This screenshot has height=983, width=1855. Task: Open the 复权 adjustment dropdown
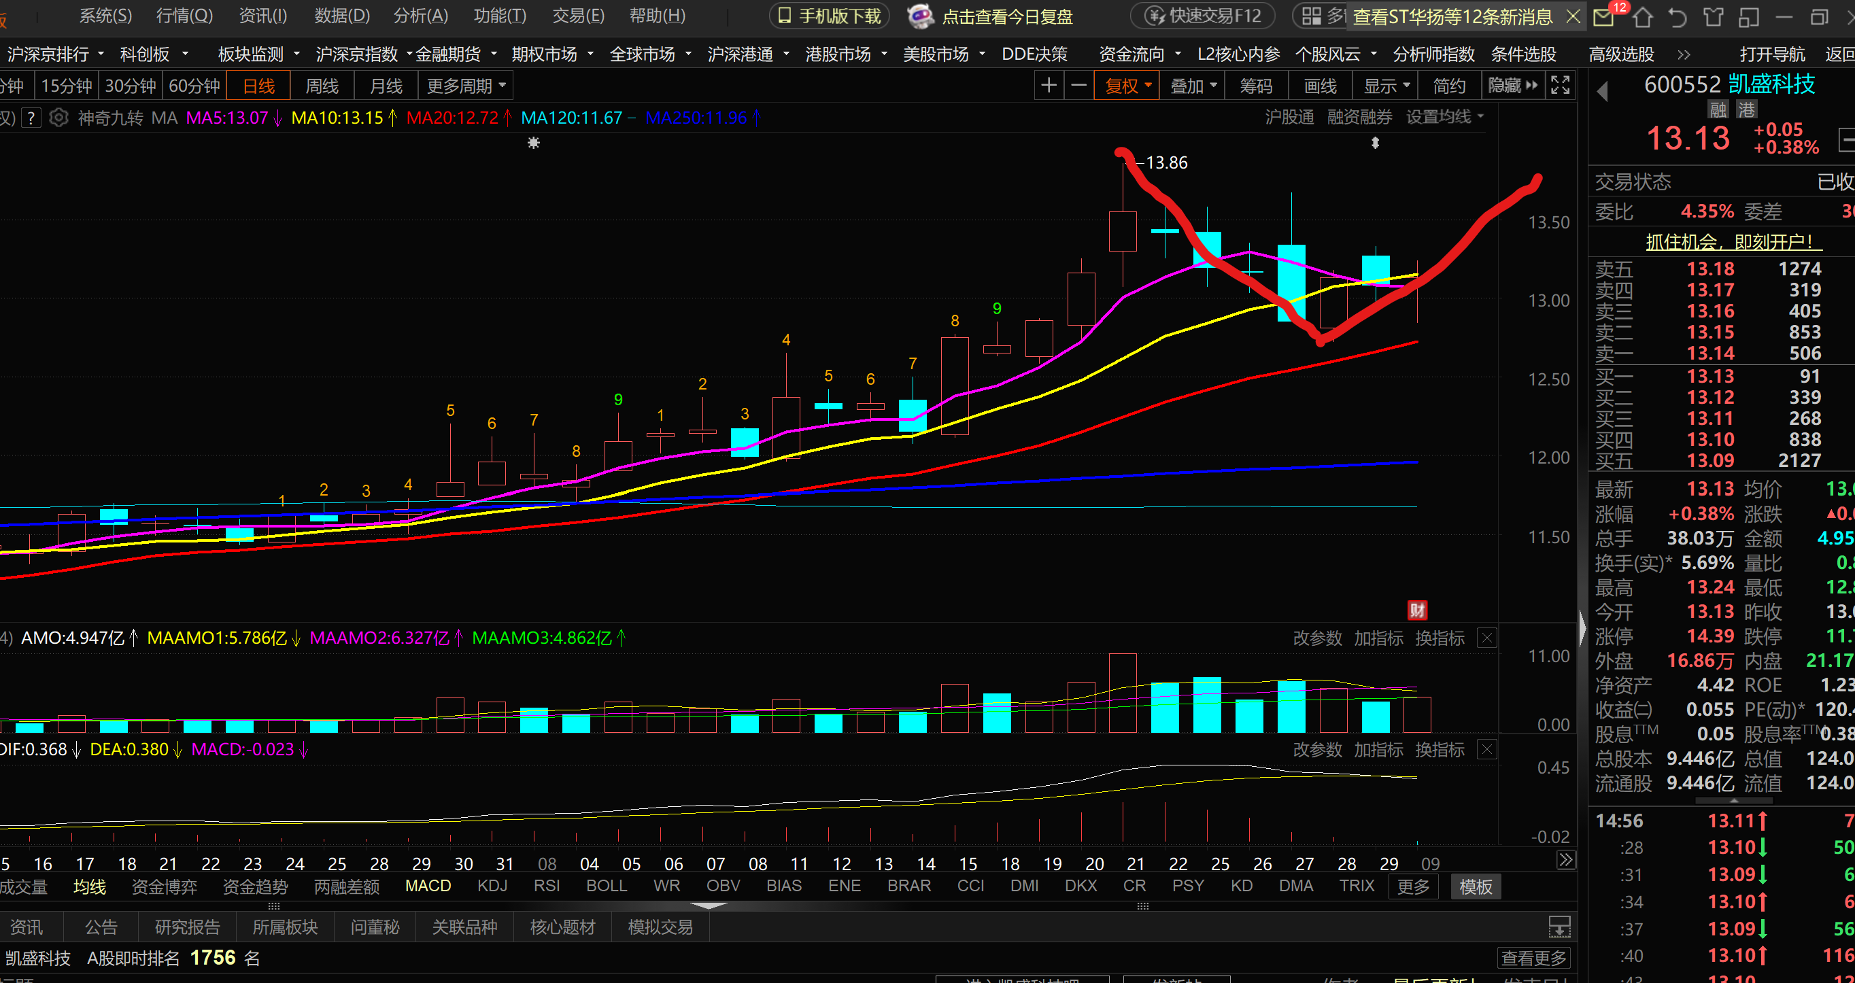click(1127, 86)
